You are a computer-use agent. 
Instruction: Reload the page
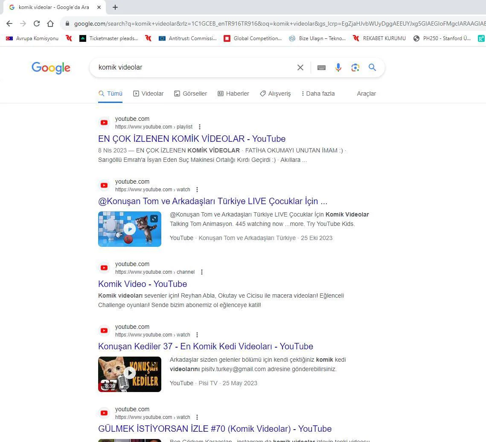37,23
